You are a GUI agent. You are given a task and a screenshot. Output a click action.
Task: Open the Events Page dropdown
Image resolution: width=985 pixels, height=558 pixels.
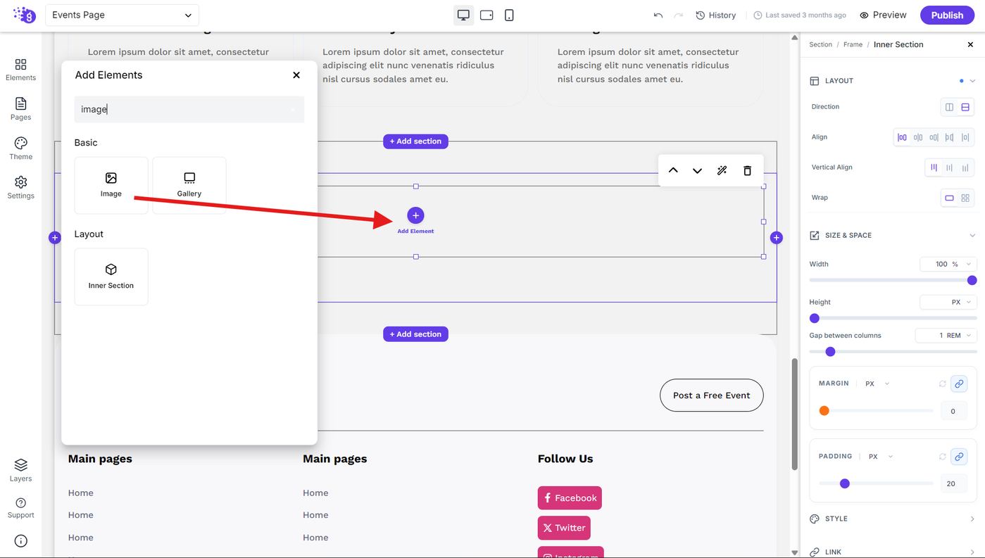[x=123, y=15]
